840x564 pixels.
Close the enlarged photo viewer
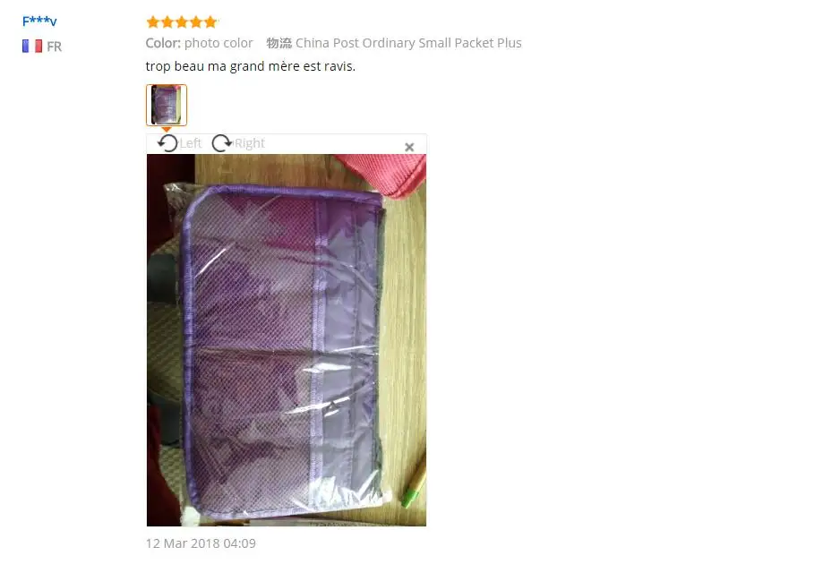coord(409,147)
